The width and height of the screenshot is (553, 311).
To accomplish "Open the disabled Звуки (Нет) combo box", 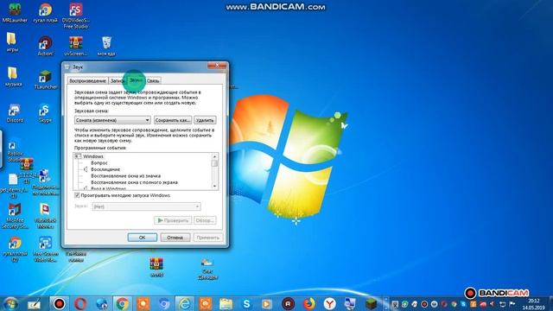I will tap(146, 206).
